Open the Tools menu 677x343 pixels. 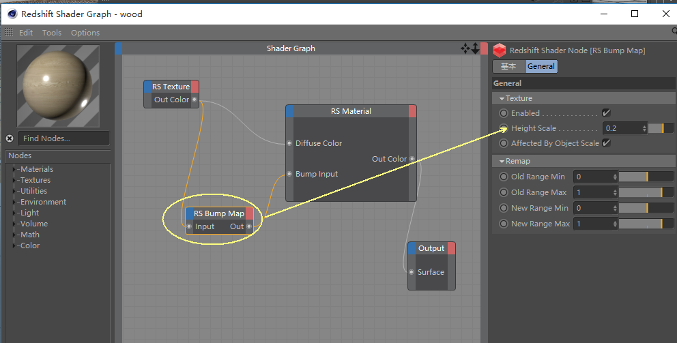tap(52, 33)
